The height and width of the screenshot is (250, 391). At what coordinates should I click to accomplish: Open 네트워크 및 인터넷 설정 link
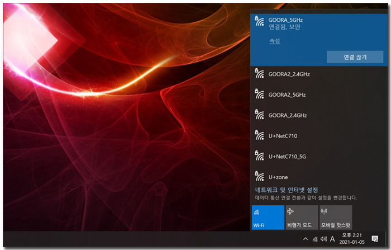click(286, 190)
